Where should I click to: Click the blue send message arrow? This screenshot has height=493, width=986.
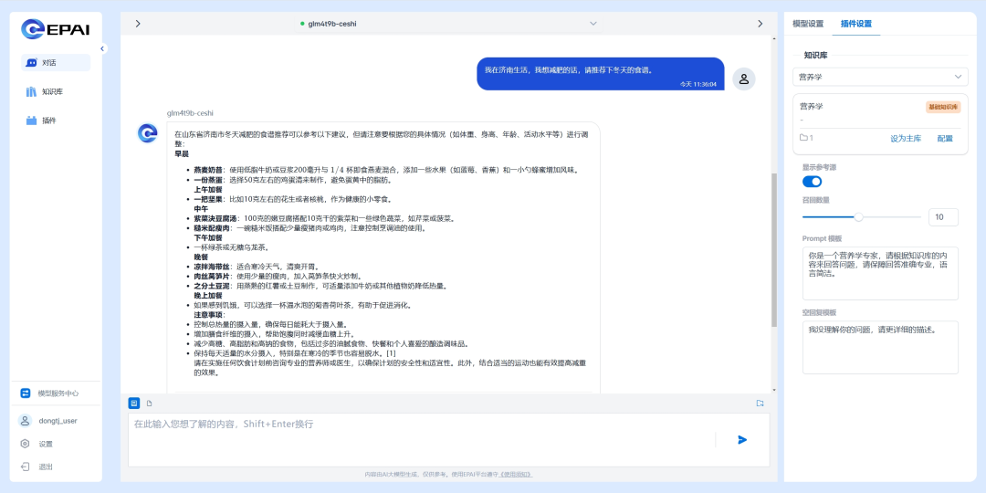(x=742, y=440)
